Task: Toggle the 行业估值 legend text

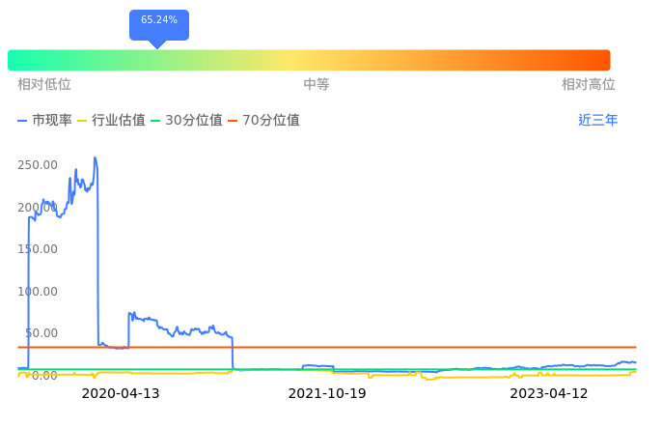Action: click(118, 121)
